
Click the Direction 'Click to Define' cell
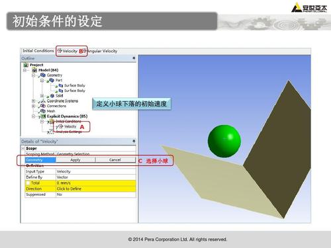click(96, 188)
